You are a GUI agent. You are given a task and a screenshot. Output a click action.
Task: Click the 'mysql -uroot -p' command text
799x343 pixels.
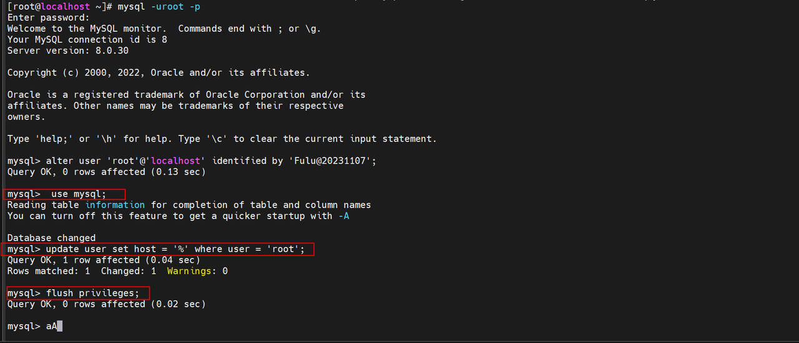point(163,6)
